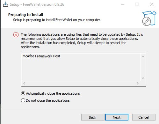Image resolution: width=159 pixels, height=124 pixels.
Task: Select McAfee Framework Host in the list
Action: tap(41, 56)
